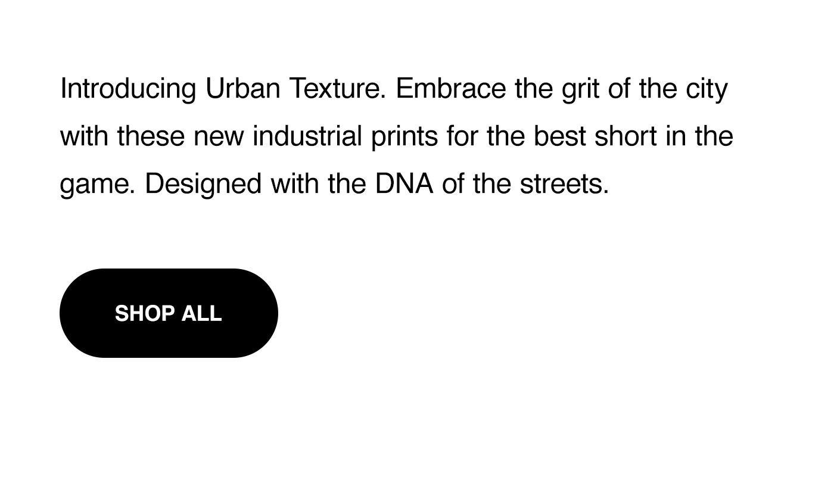Click the word "industrial" in the second line

(307, 136)
